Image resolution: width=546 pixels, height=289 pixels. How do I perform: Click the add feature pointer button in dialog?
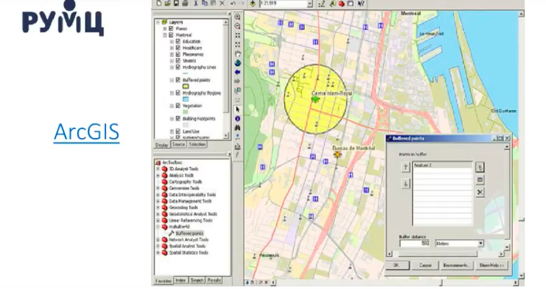click(480, 168)
